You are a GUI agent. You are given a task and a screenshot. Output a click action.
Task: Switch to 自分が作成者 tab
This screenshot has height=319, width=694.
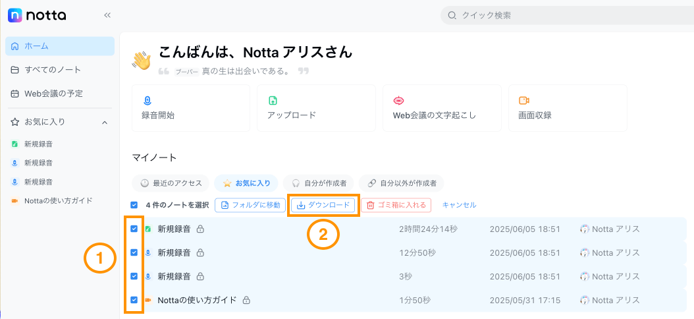click(x=319, y=183)
